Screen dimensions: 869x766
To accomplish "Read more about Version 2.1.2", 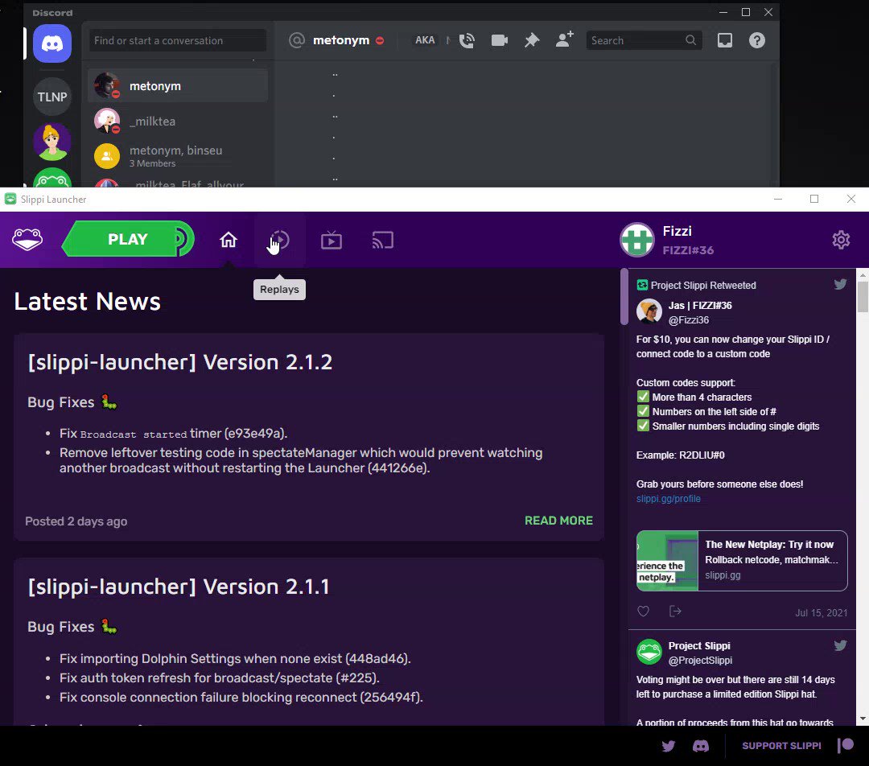I will click(x=558, y=521).
